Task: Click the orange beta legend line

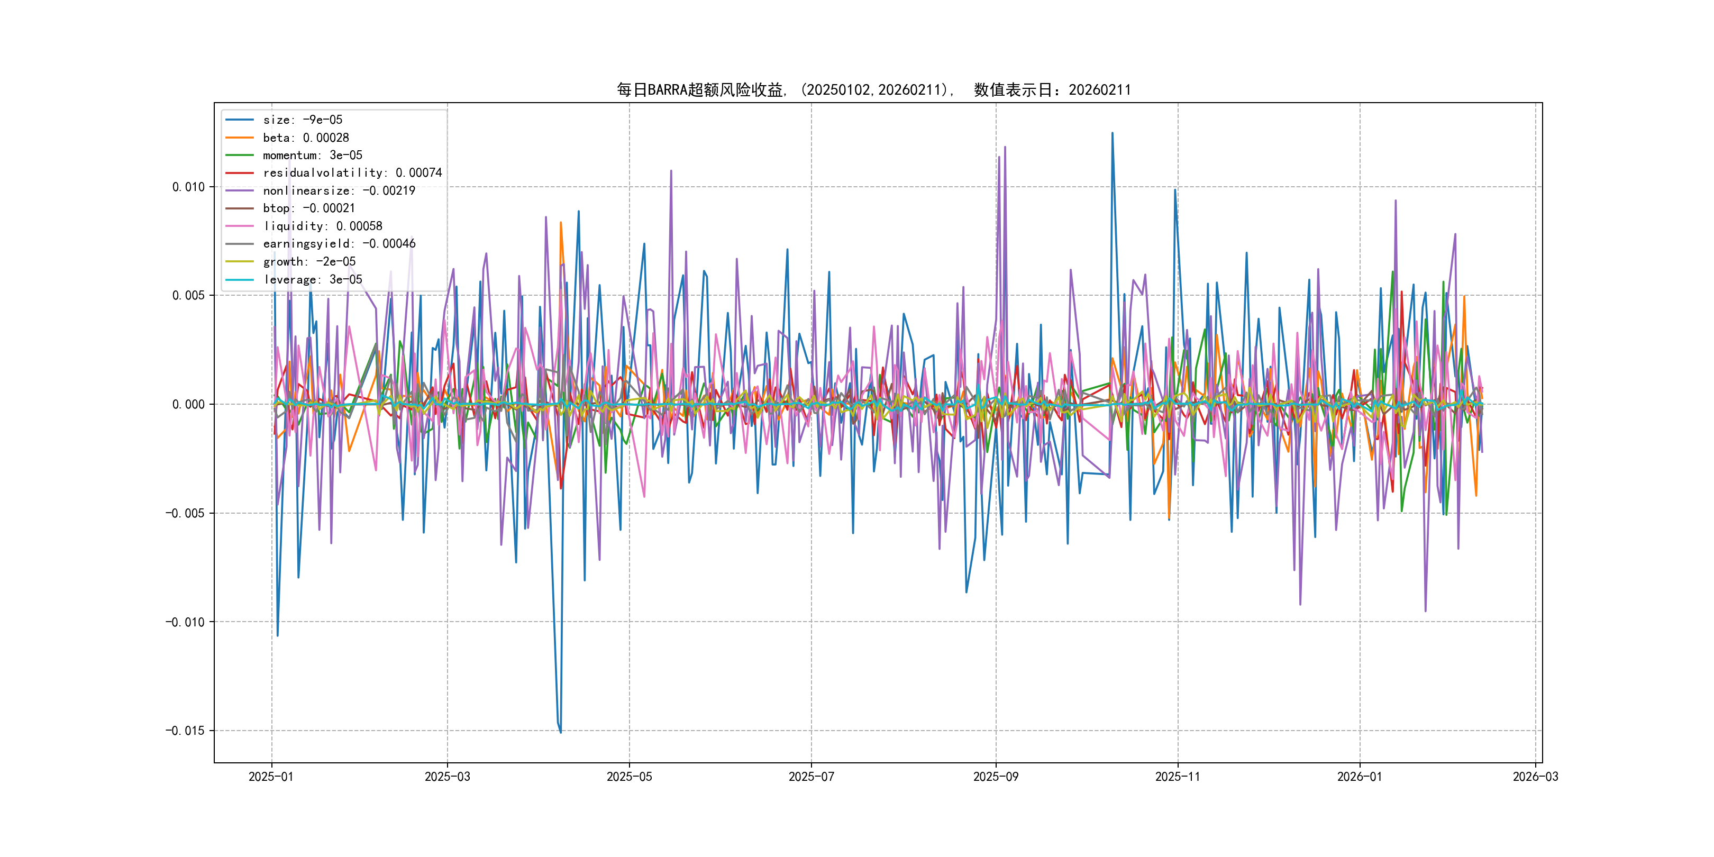Action: click(x=240, y=138)
